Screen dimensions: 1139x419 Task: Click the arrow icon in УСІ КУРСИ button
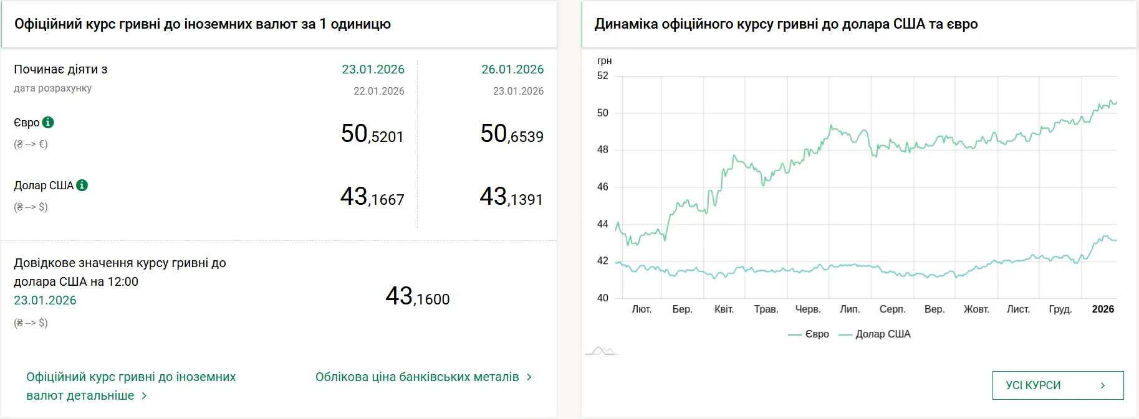pyautogui.click(x=1102, y=385)
